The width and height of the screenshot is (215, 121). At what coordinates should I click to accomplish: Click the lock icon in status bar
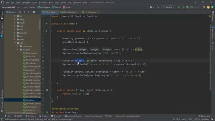pyautogui.click(x=212, y=119)
